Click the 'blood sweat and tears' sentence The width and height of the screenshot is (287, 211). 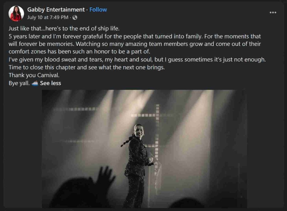click(137, 60)
